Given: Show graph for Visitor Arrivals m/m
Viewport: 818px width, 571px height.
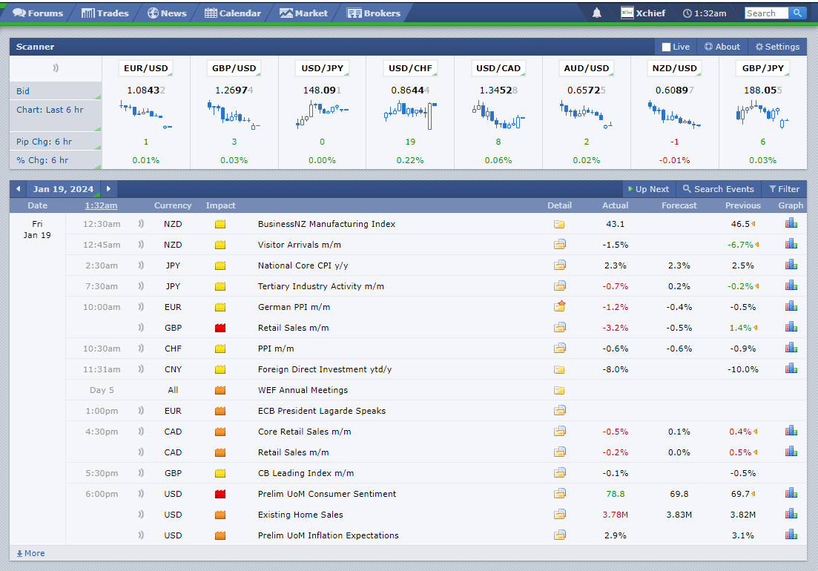Looking at the screenshot, I should coord(791,244).
